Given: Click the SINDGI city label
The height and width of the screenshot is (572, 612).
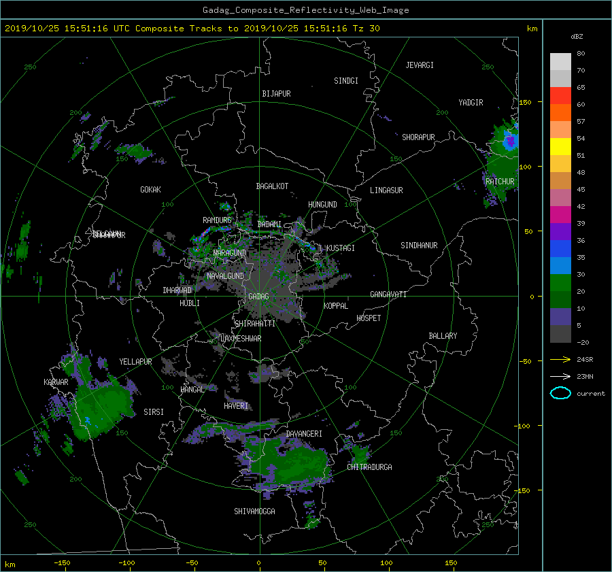Looking at the screenshot, I should (346, 81).
